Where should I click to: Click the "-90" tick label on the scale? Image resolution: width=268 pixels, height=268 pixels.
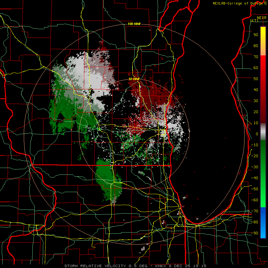tap(255, 233)
